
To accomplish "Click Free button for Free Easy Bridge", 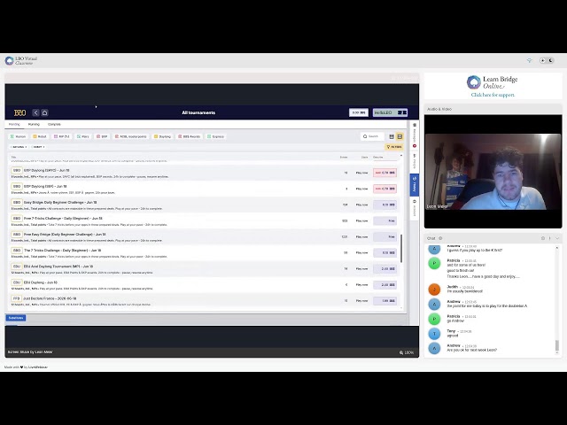I will click(x=384, y=236).
